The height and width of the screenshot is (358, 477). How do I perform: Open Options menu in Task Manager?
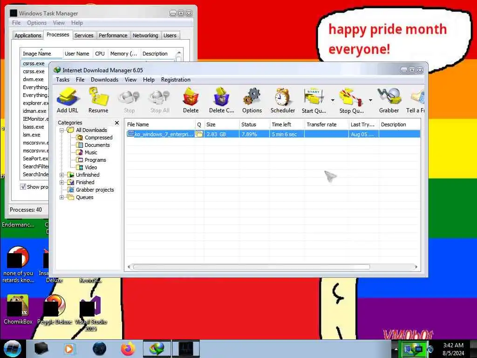point(37,23)
